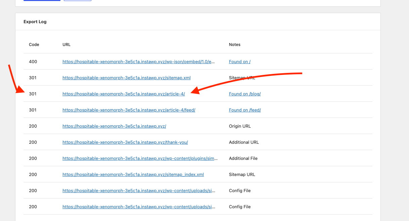
Task: Open the sitemap_index.xml URL link
Action: click(133, 174)
